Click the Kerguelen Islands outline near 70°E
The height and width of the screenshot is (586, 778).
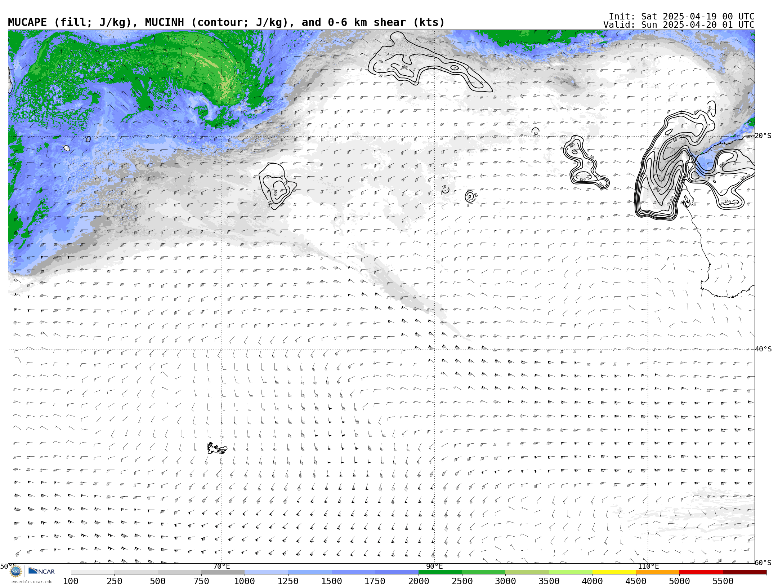click(x=217, y=448)
